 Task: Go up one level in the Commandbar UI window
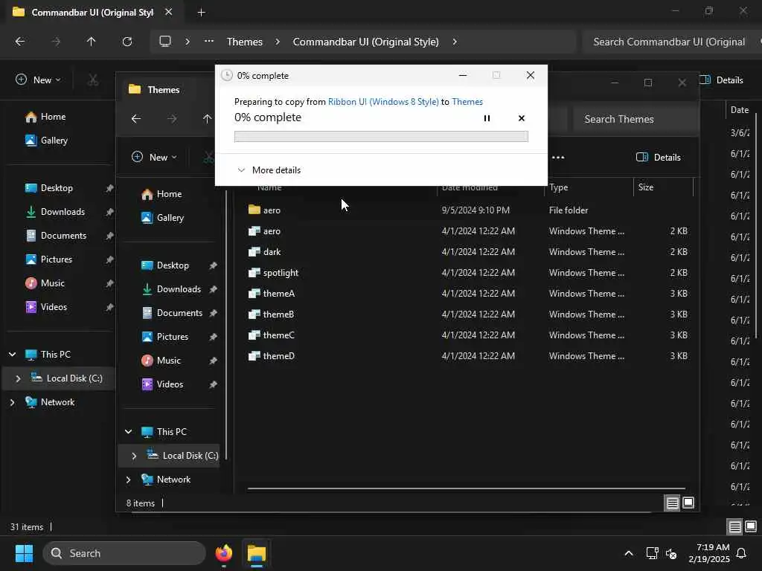pos(91,42)
